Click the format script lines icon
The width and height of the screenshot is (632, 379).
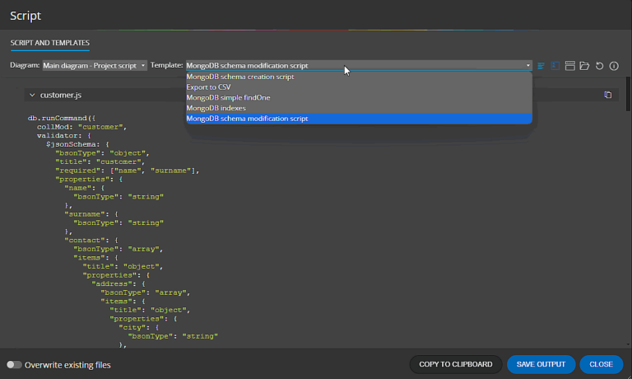coord(541,65)
